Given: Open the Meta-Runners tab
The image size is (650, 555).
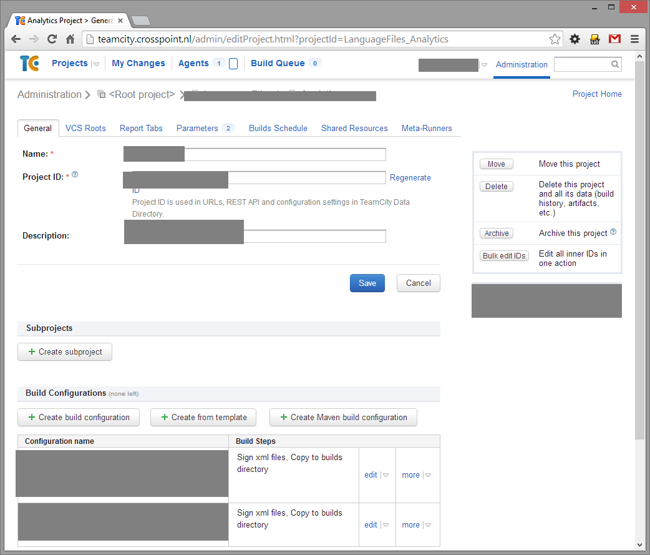Looking at the screenshot, I should [427, 128].
